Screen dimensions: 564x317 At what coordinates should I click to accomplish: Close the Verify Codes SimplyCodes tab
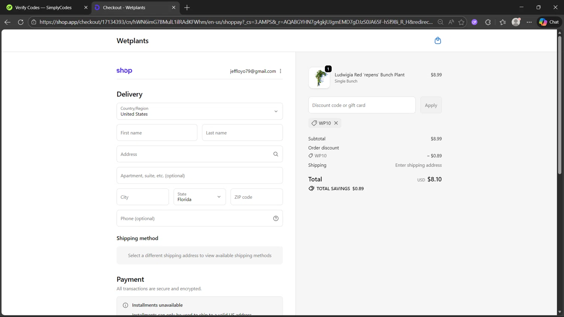pyautogui.click(x=86, y=8)
